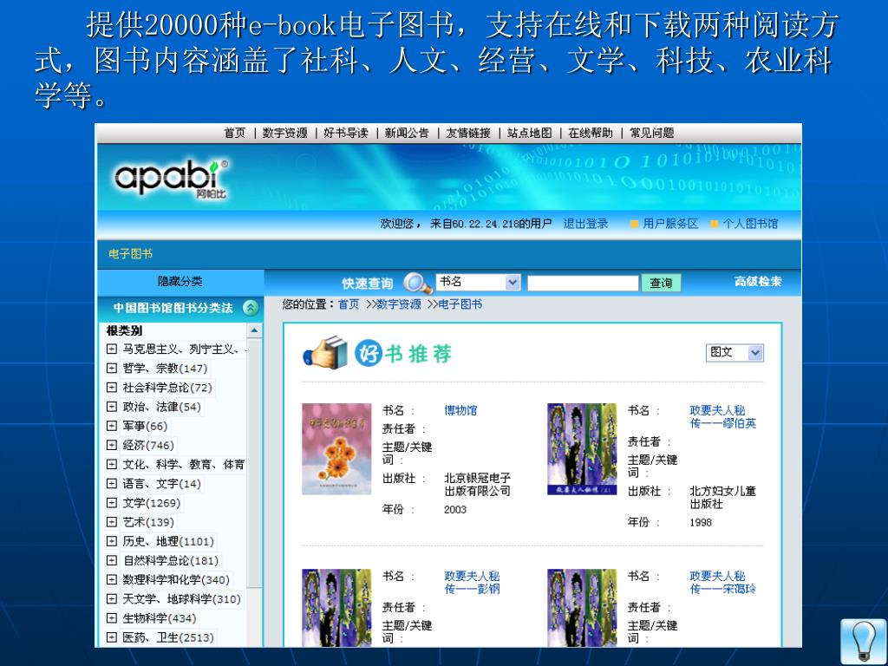Click the 电子图书 section tab
Viewport: 888px width, 666px height.
130,254
